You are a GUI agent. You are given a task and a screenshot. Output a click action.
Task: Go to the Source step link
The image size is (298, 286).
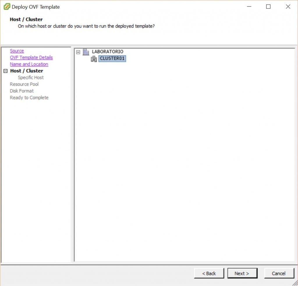click(17, 51)
